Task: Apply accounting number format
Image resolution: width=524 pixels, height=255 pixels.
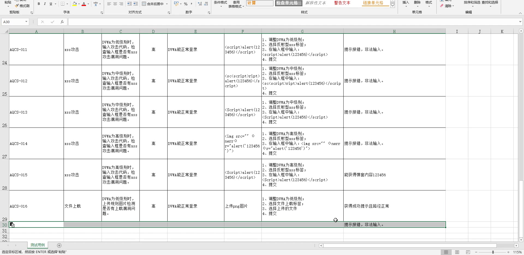Action: click(176, 4)
